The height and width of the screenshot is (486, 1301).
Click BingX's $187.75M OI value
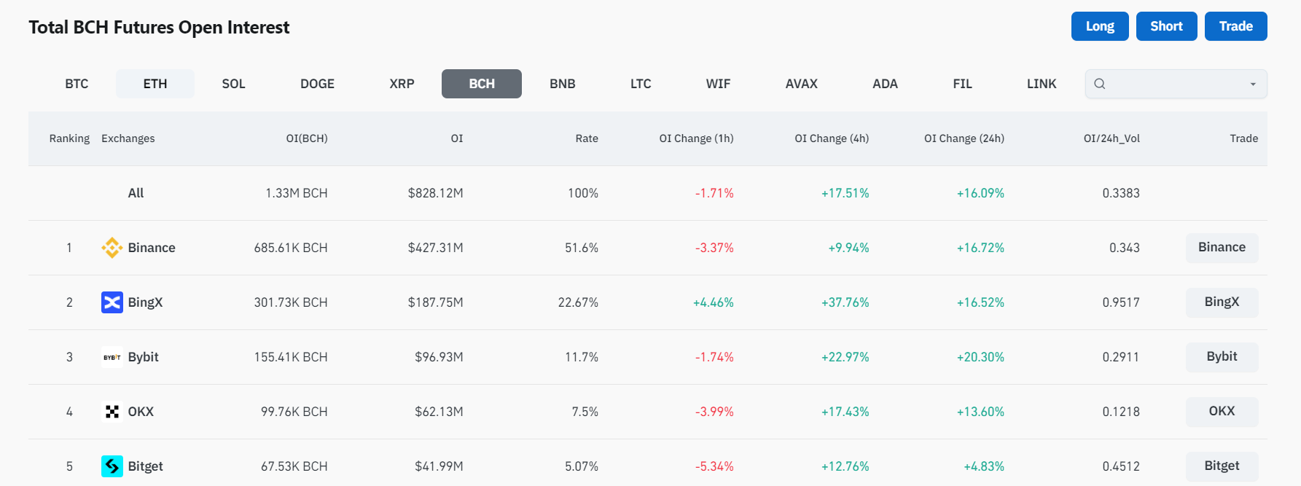tap(436, 302)
